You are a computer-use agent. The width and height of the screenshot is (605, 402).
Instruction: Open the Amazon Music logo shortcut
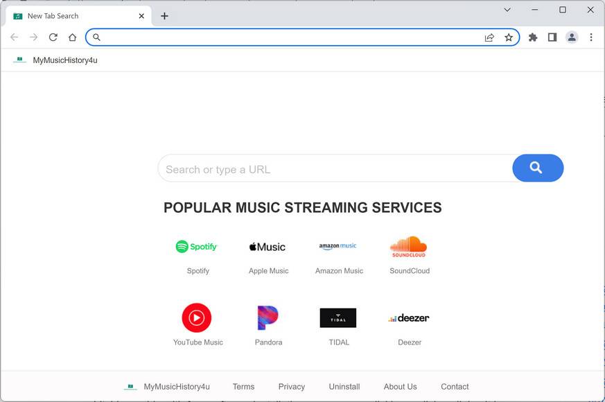tap(338, 246)
